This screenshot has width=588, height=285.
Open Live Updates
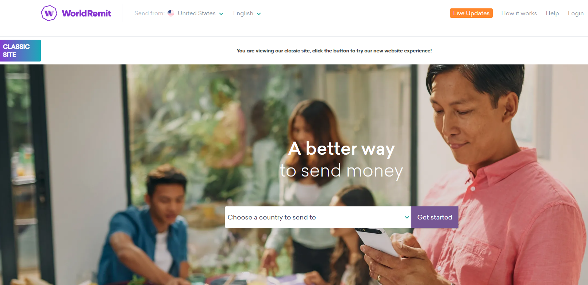click(471, 13)
